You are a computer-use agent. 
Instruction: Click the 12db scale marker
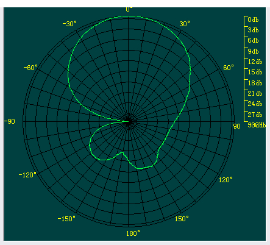tap(255, 62)
